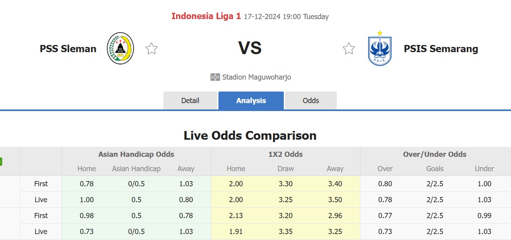Click the star outline beside PSIS Semarang
This screenshot has width=511, height=240.
(x=349, y=48)
